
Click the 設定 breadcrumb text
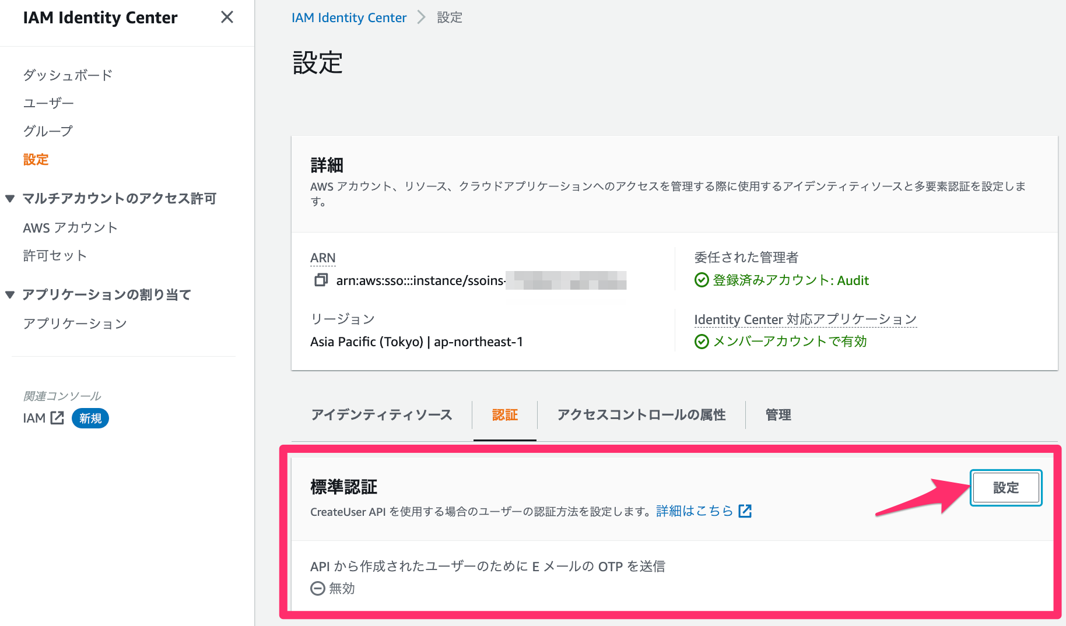coord(450,17)
